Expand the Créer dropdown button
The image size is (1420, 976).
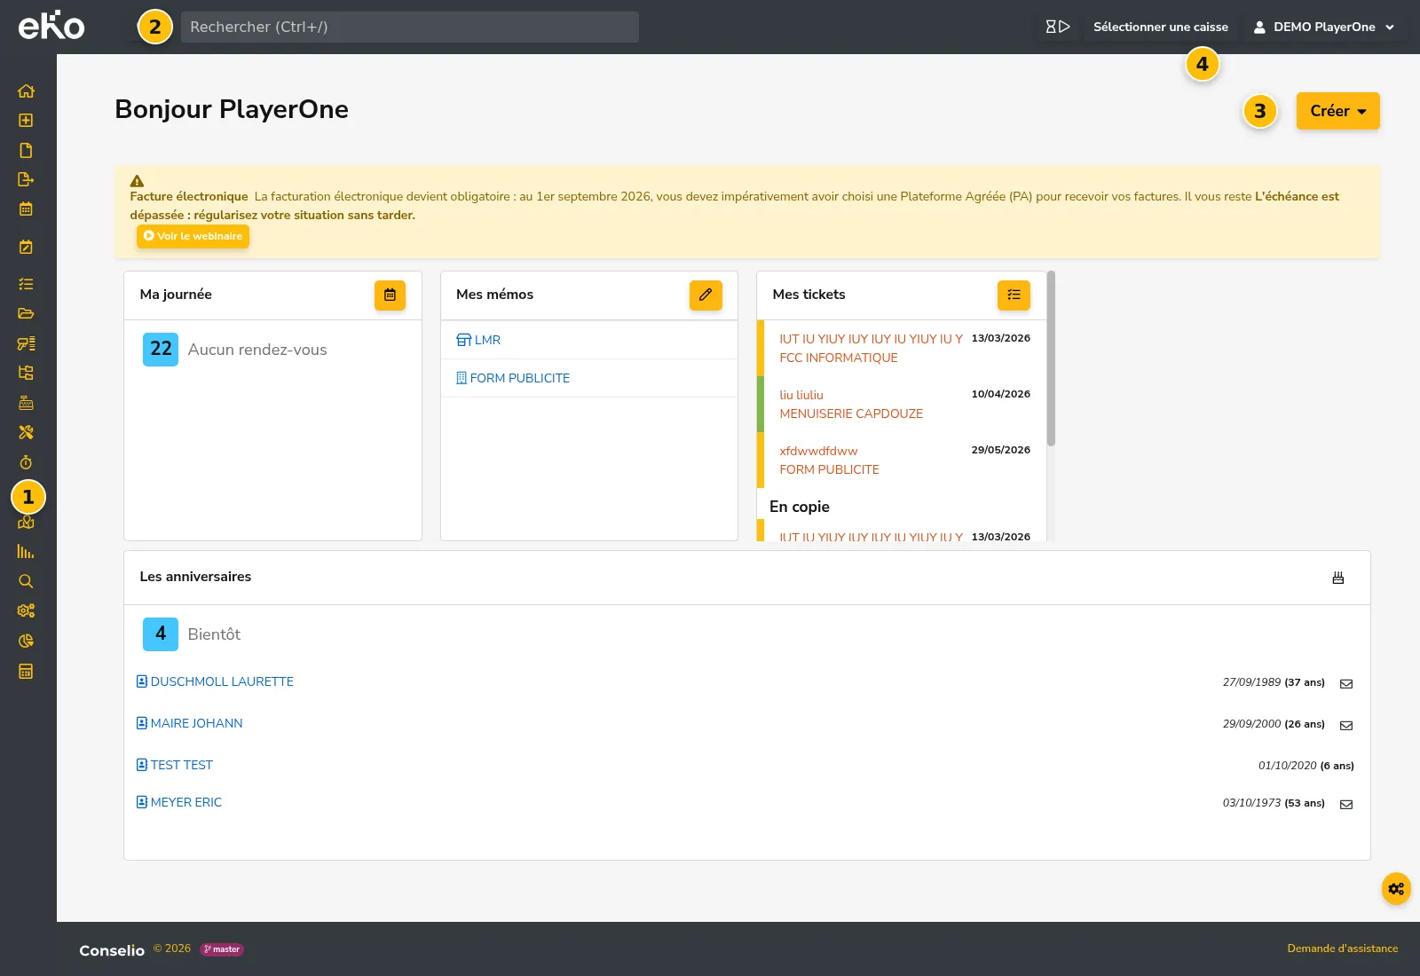tap(1337, 111)
